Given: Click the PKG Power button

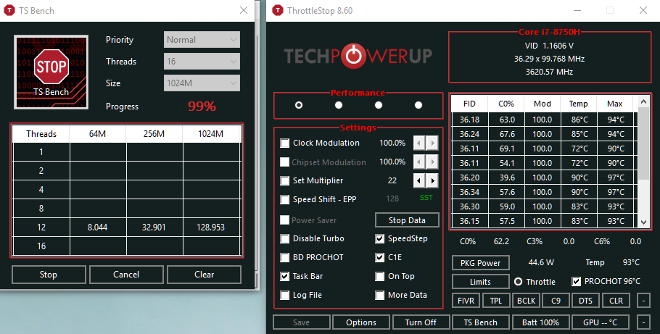Looking at the screenshot, I should click(480, 263).
